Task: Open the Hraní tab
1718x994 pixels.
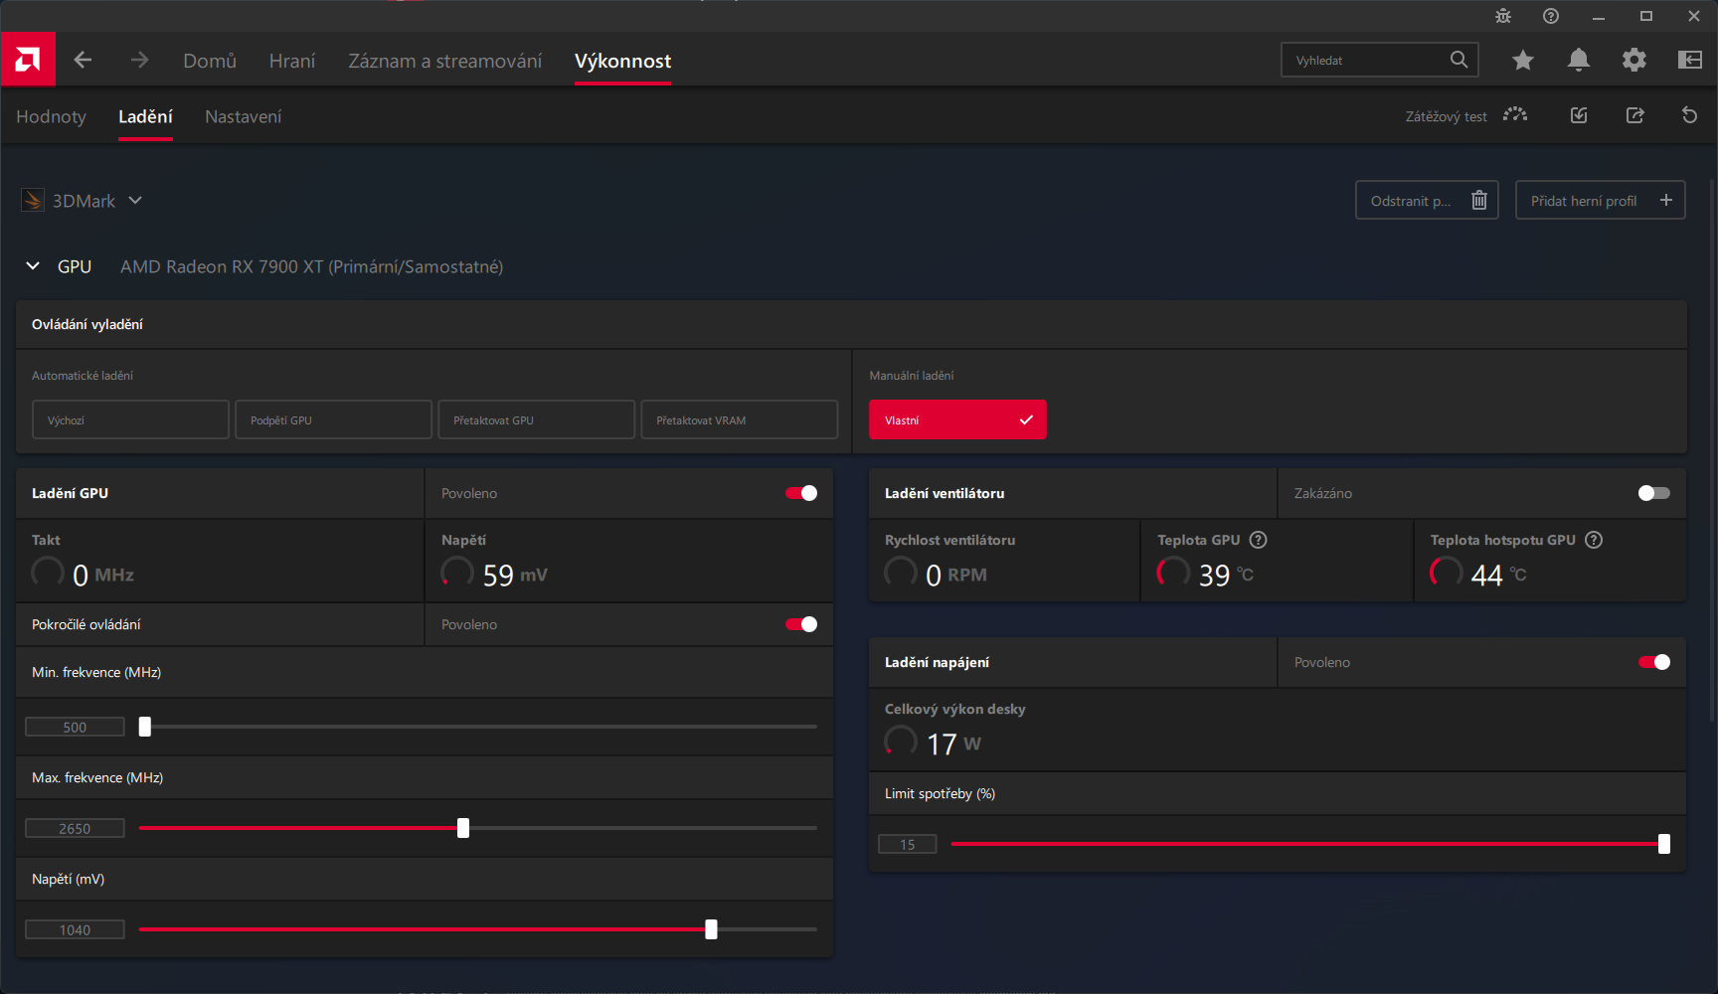Action: point(292,61)
